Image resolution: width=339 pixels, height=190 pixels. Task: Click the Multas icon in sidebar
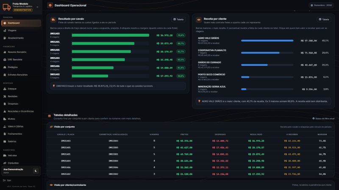[x=5, y=119]
